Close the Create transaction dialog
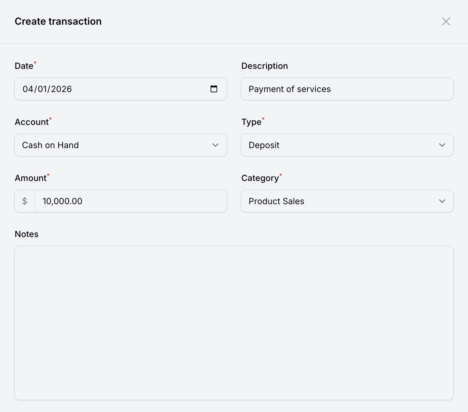468x412 pixels. tap(446, 21)
